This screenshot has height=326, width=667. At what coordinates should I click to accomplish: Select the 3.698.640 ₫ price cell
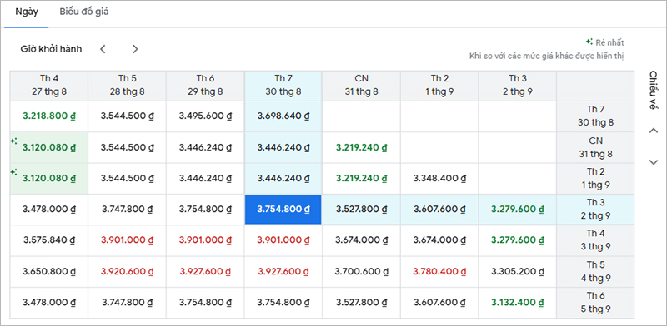(x=283, y=116)
